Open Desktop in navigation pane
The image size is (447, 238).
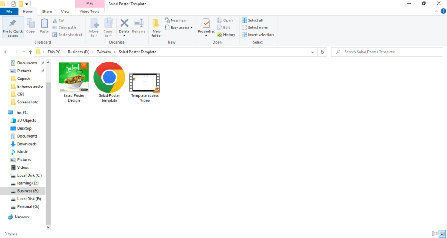coord(24,128)
